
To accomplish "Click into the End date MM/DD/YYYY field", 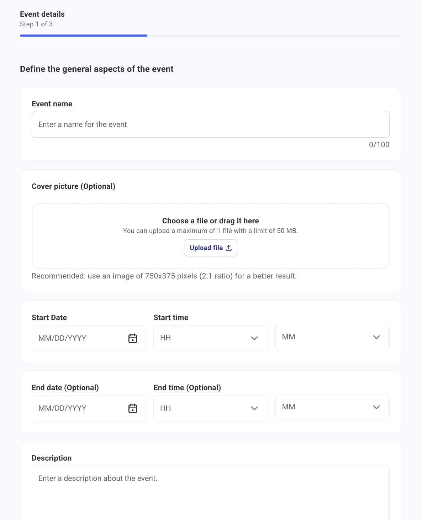I will (x=78, y=408).
